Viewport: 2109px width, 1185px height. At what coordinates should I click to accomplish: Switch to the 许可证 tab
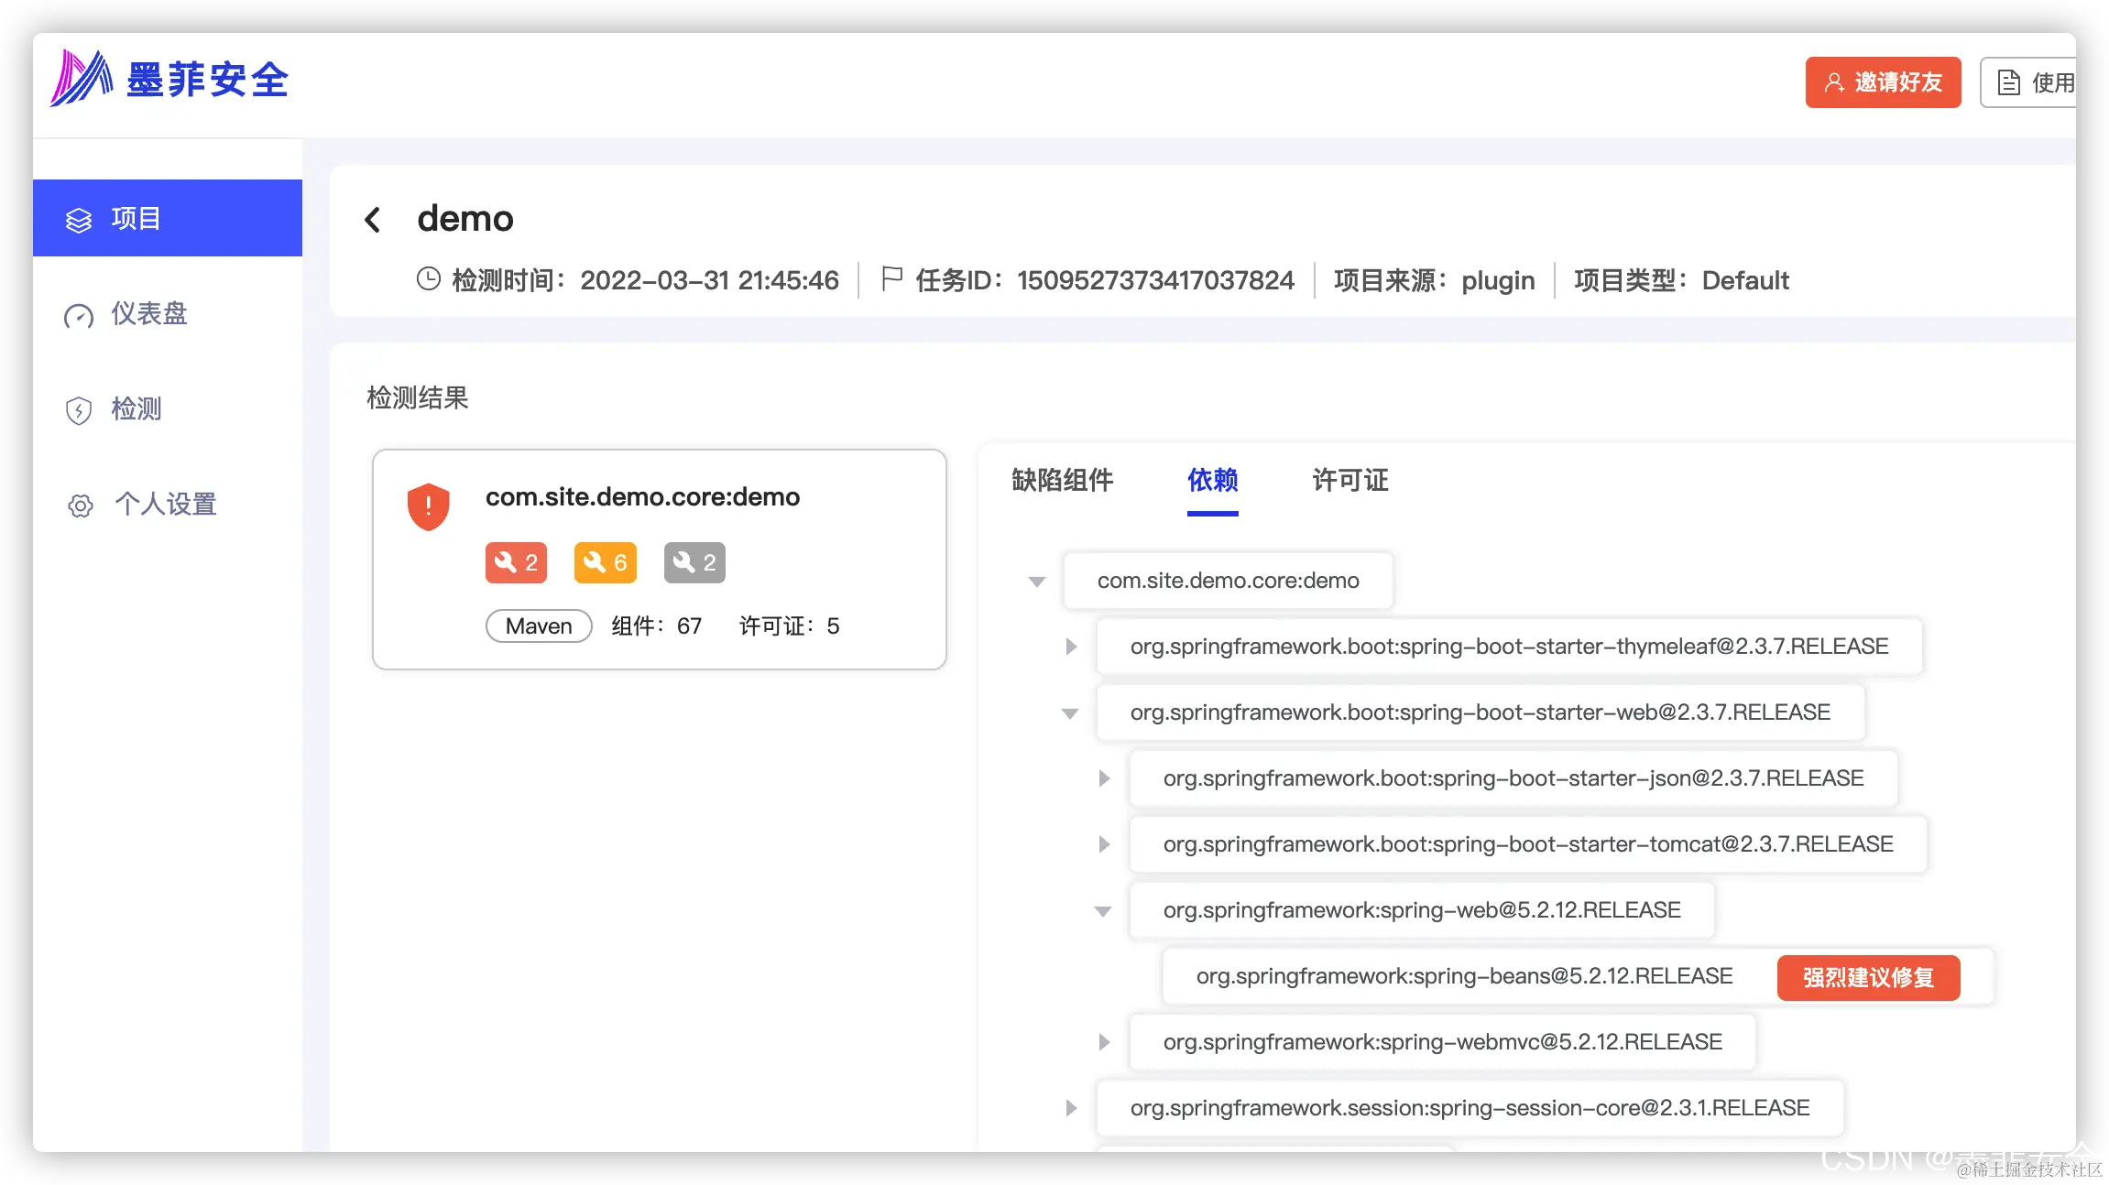(x=1350, y=480)
